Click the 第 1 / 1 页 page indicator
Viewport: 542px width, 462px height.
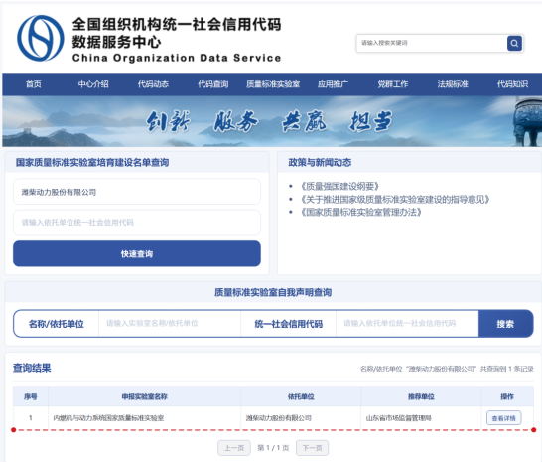[273, 448]
